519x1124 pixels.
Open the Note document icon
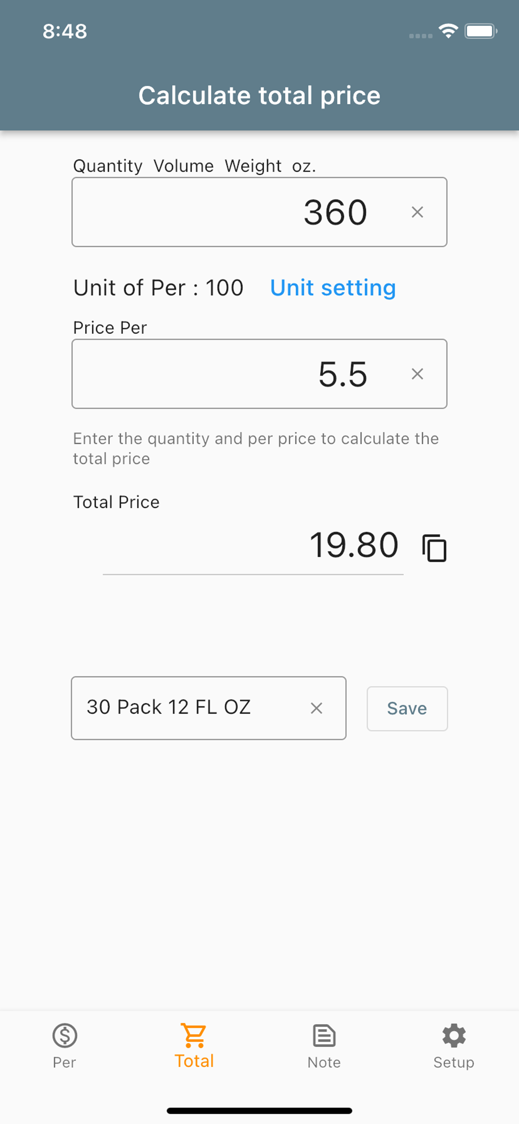click(x=324, y=1035)
